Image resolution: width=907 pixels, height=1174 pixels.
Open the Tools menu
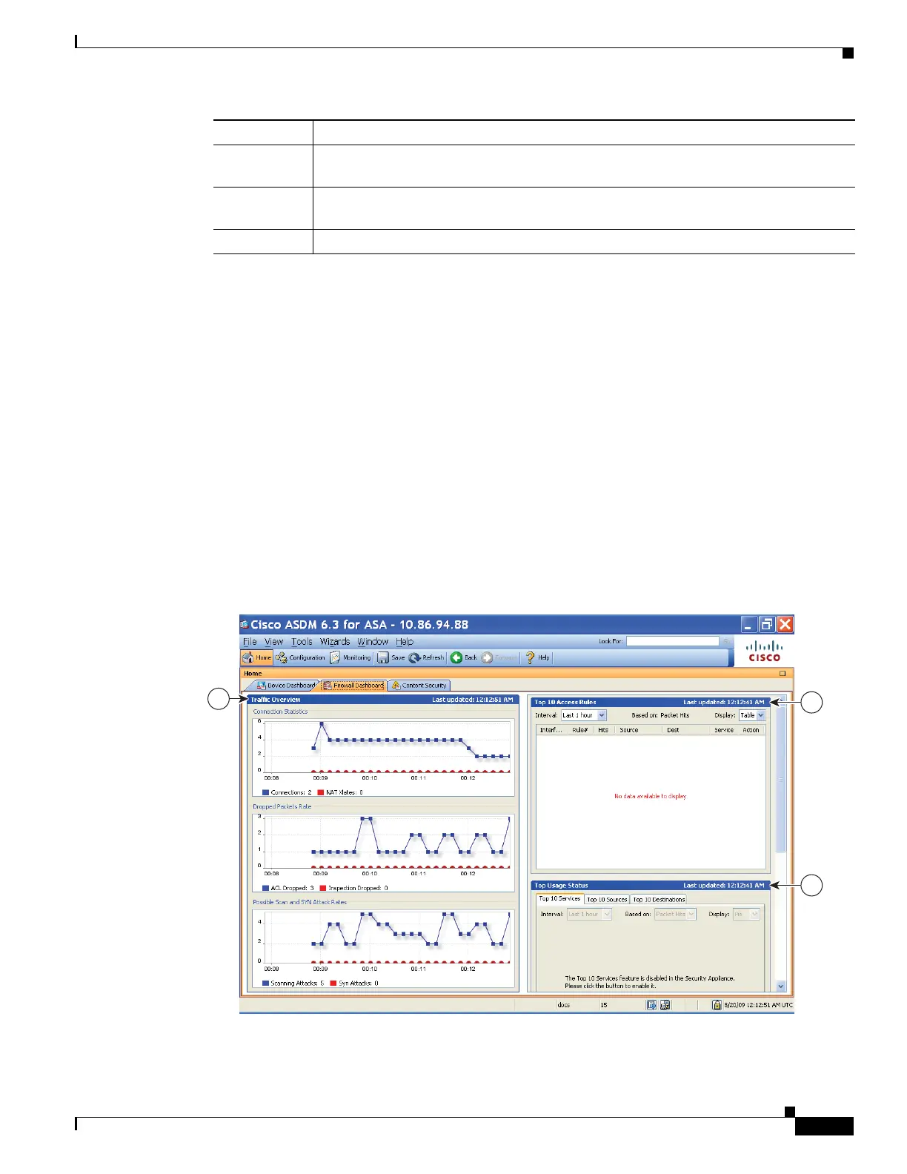point(302,642)
